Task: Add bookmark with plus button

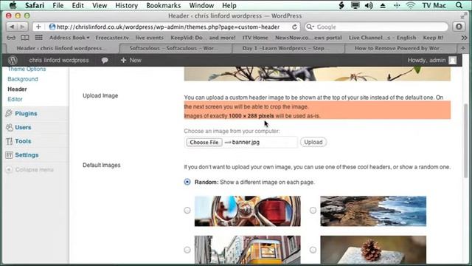Action: 38,27
